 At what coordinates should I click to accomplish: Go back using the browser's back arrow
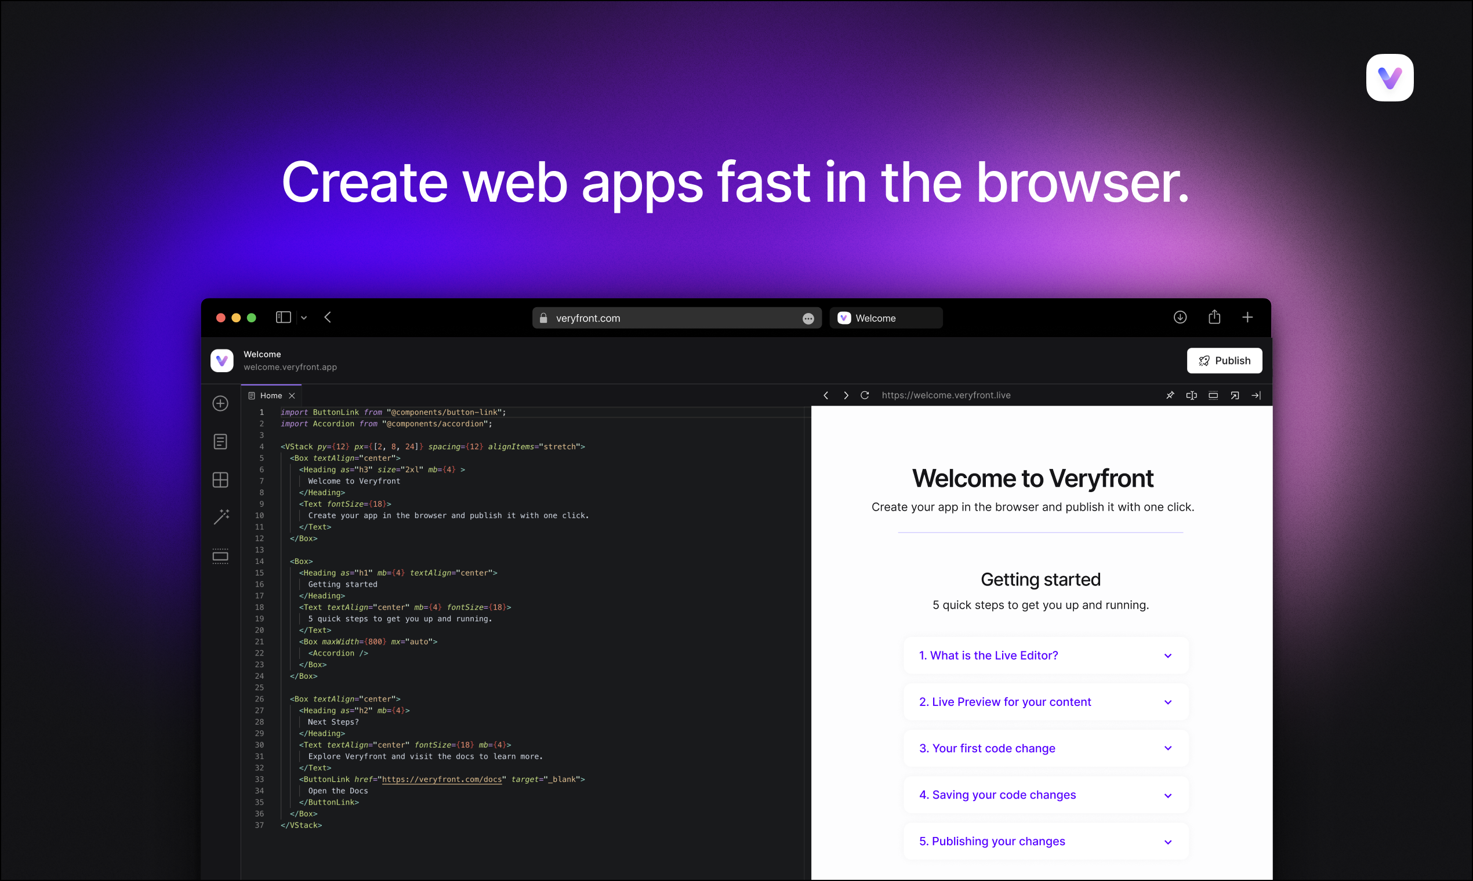coord(327,317)
